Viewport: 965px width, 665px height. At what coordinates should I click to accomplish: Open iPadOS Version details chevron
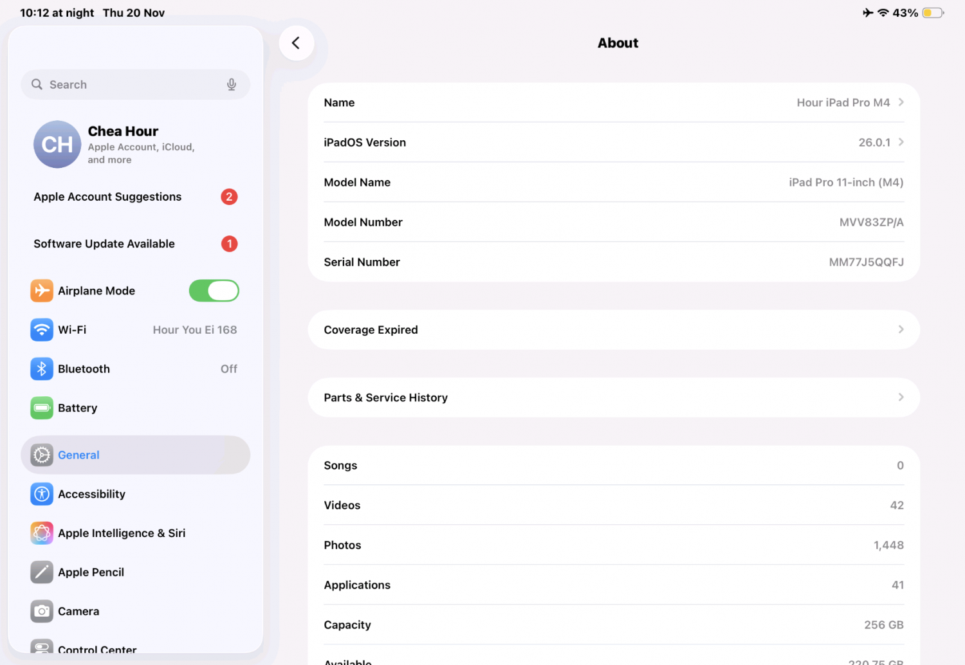pyautogui.click(x=901, y=142)
